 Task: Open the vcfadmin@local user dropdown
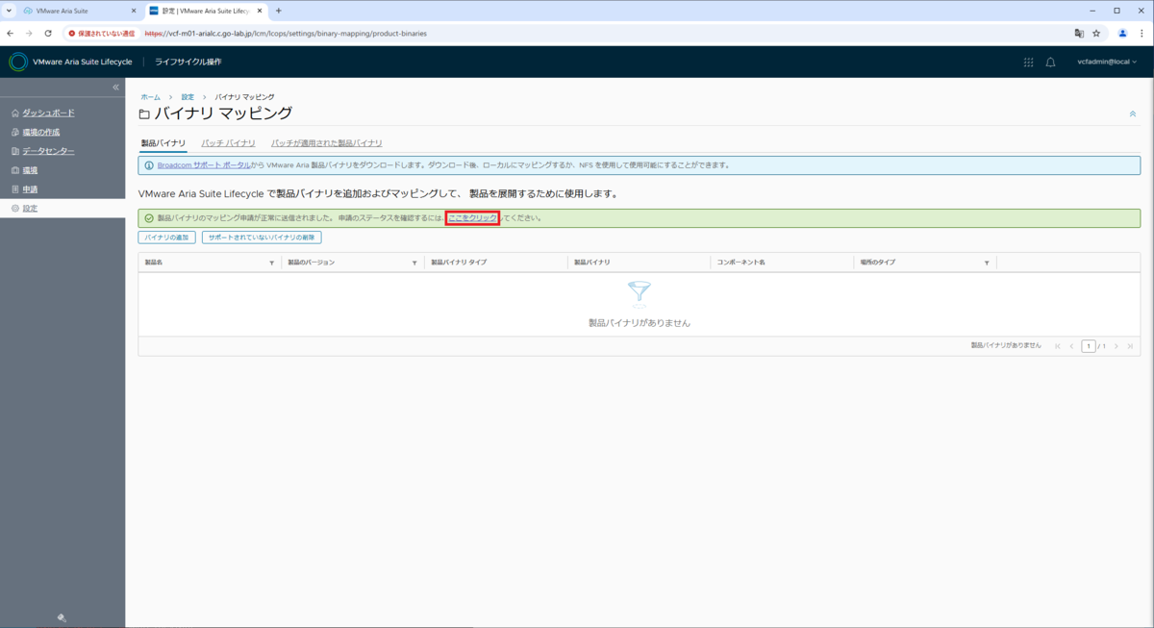click(1107, 63)
